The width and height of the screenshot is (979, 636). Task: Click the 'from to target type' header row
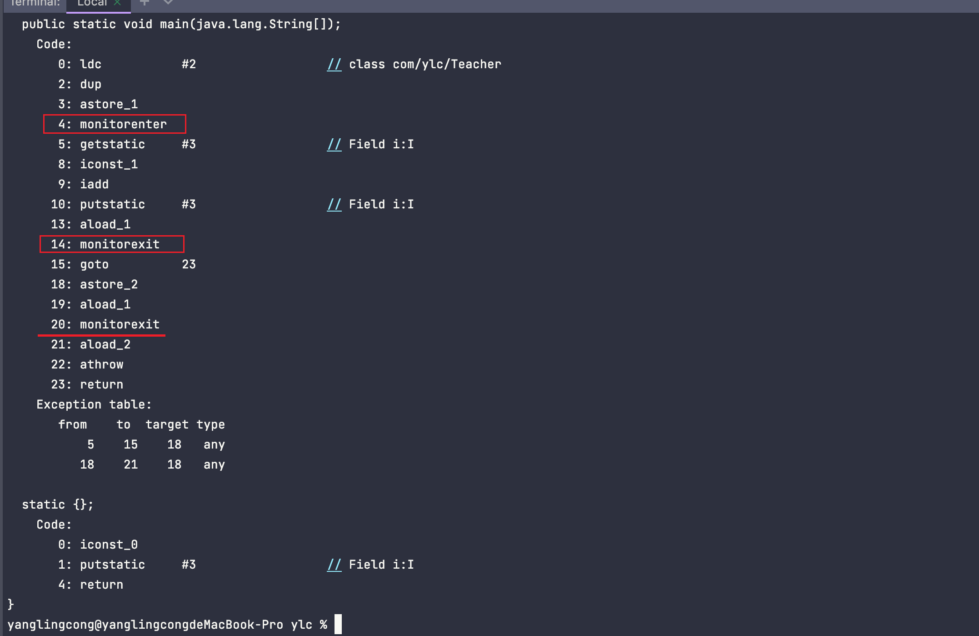[141, 425]
